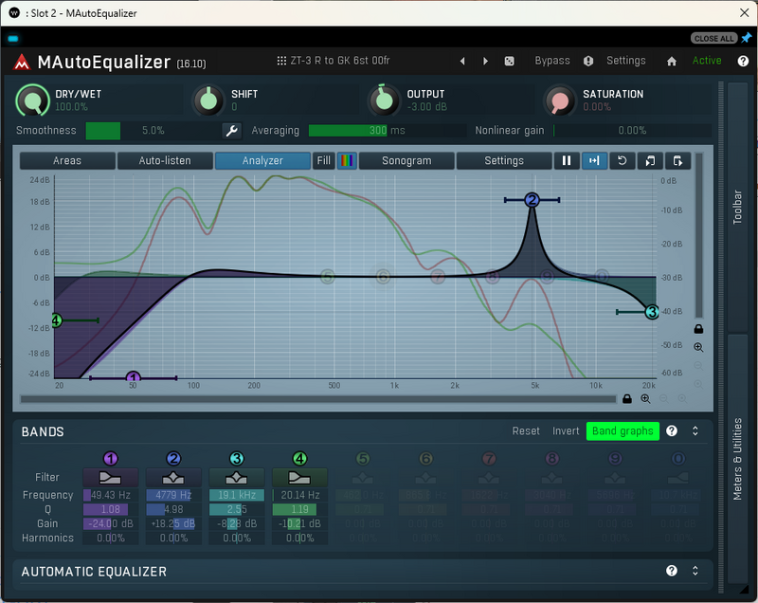Go to next preset arrow
Viewport: 758px width, 603px height.
pyautogui.click(x=485, y=61)
